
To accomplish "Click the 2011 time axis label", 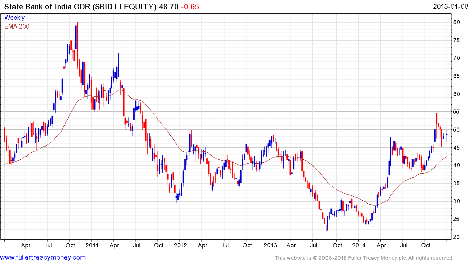I will (92, 245).
